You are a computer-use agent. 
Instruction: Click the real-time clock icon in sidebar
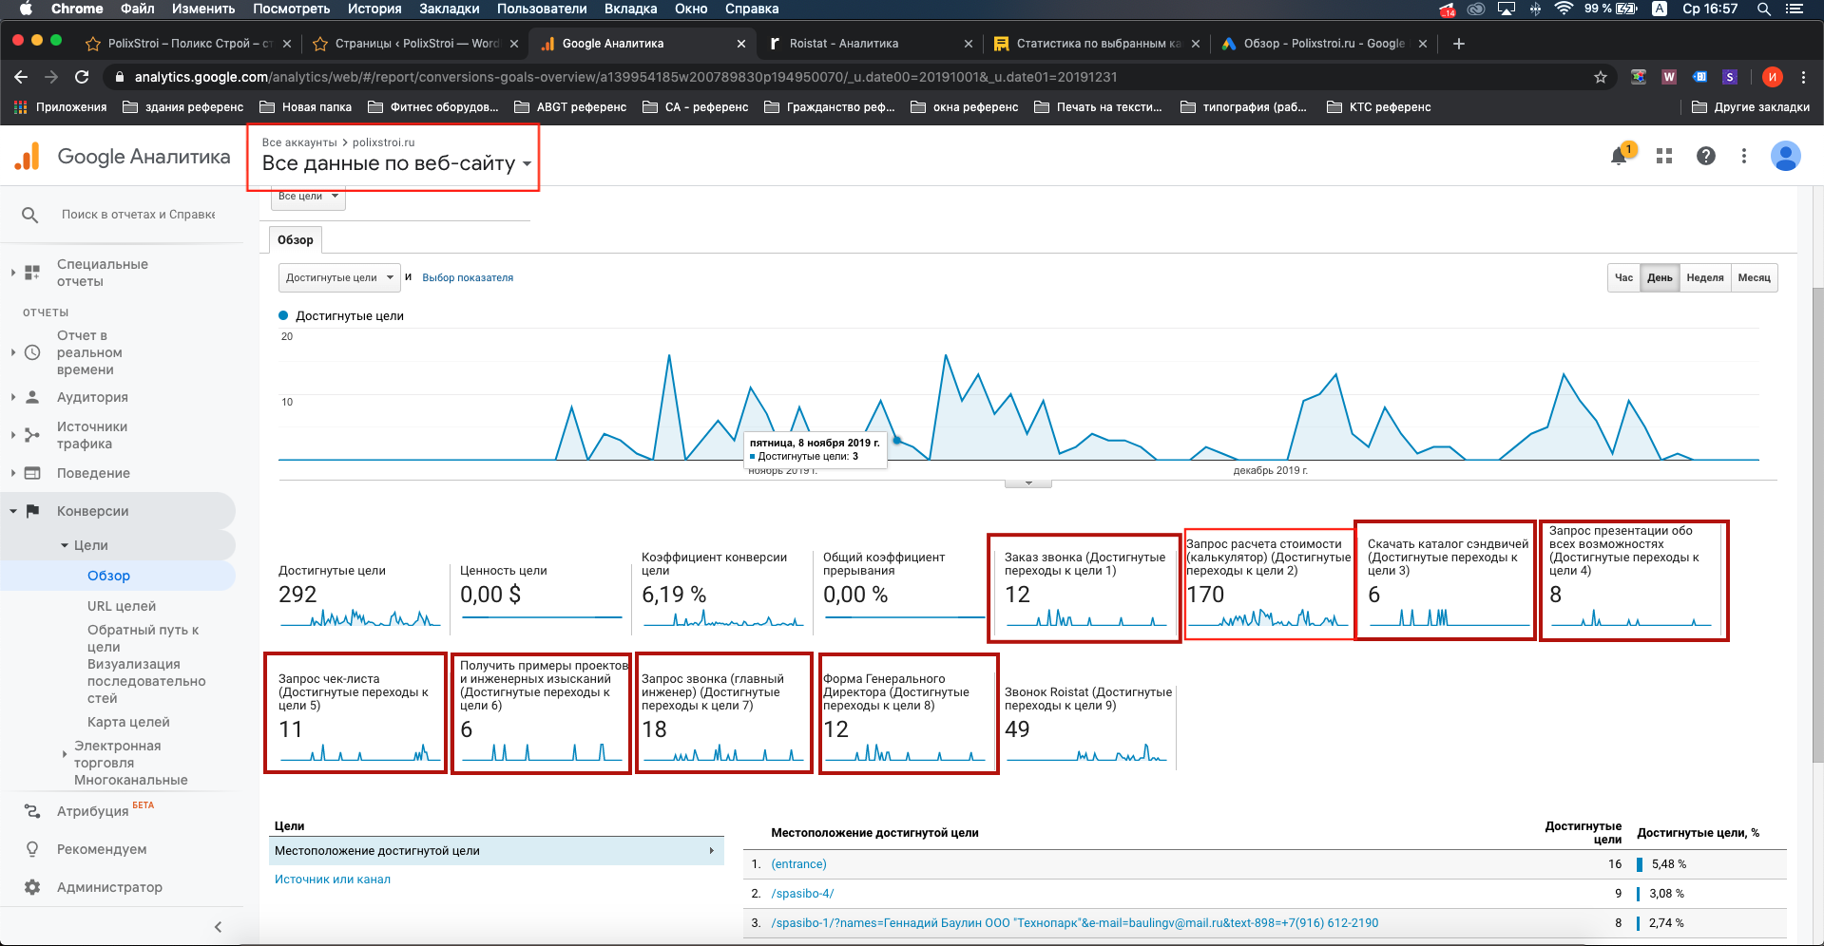[32, 352]
